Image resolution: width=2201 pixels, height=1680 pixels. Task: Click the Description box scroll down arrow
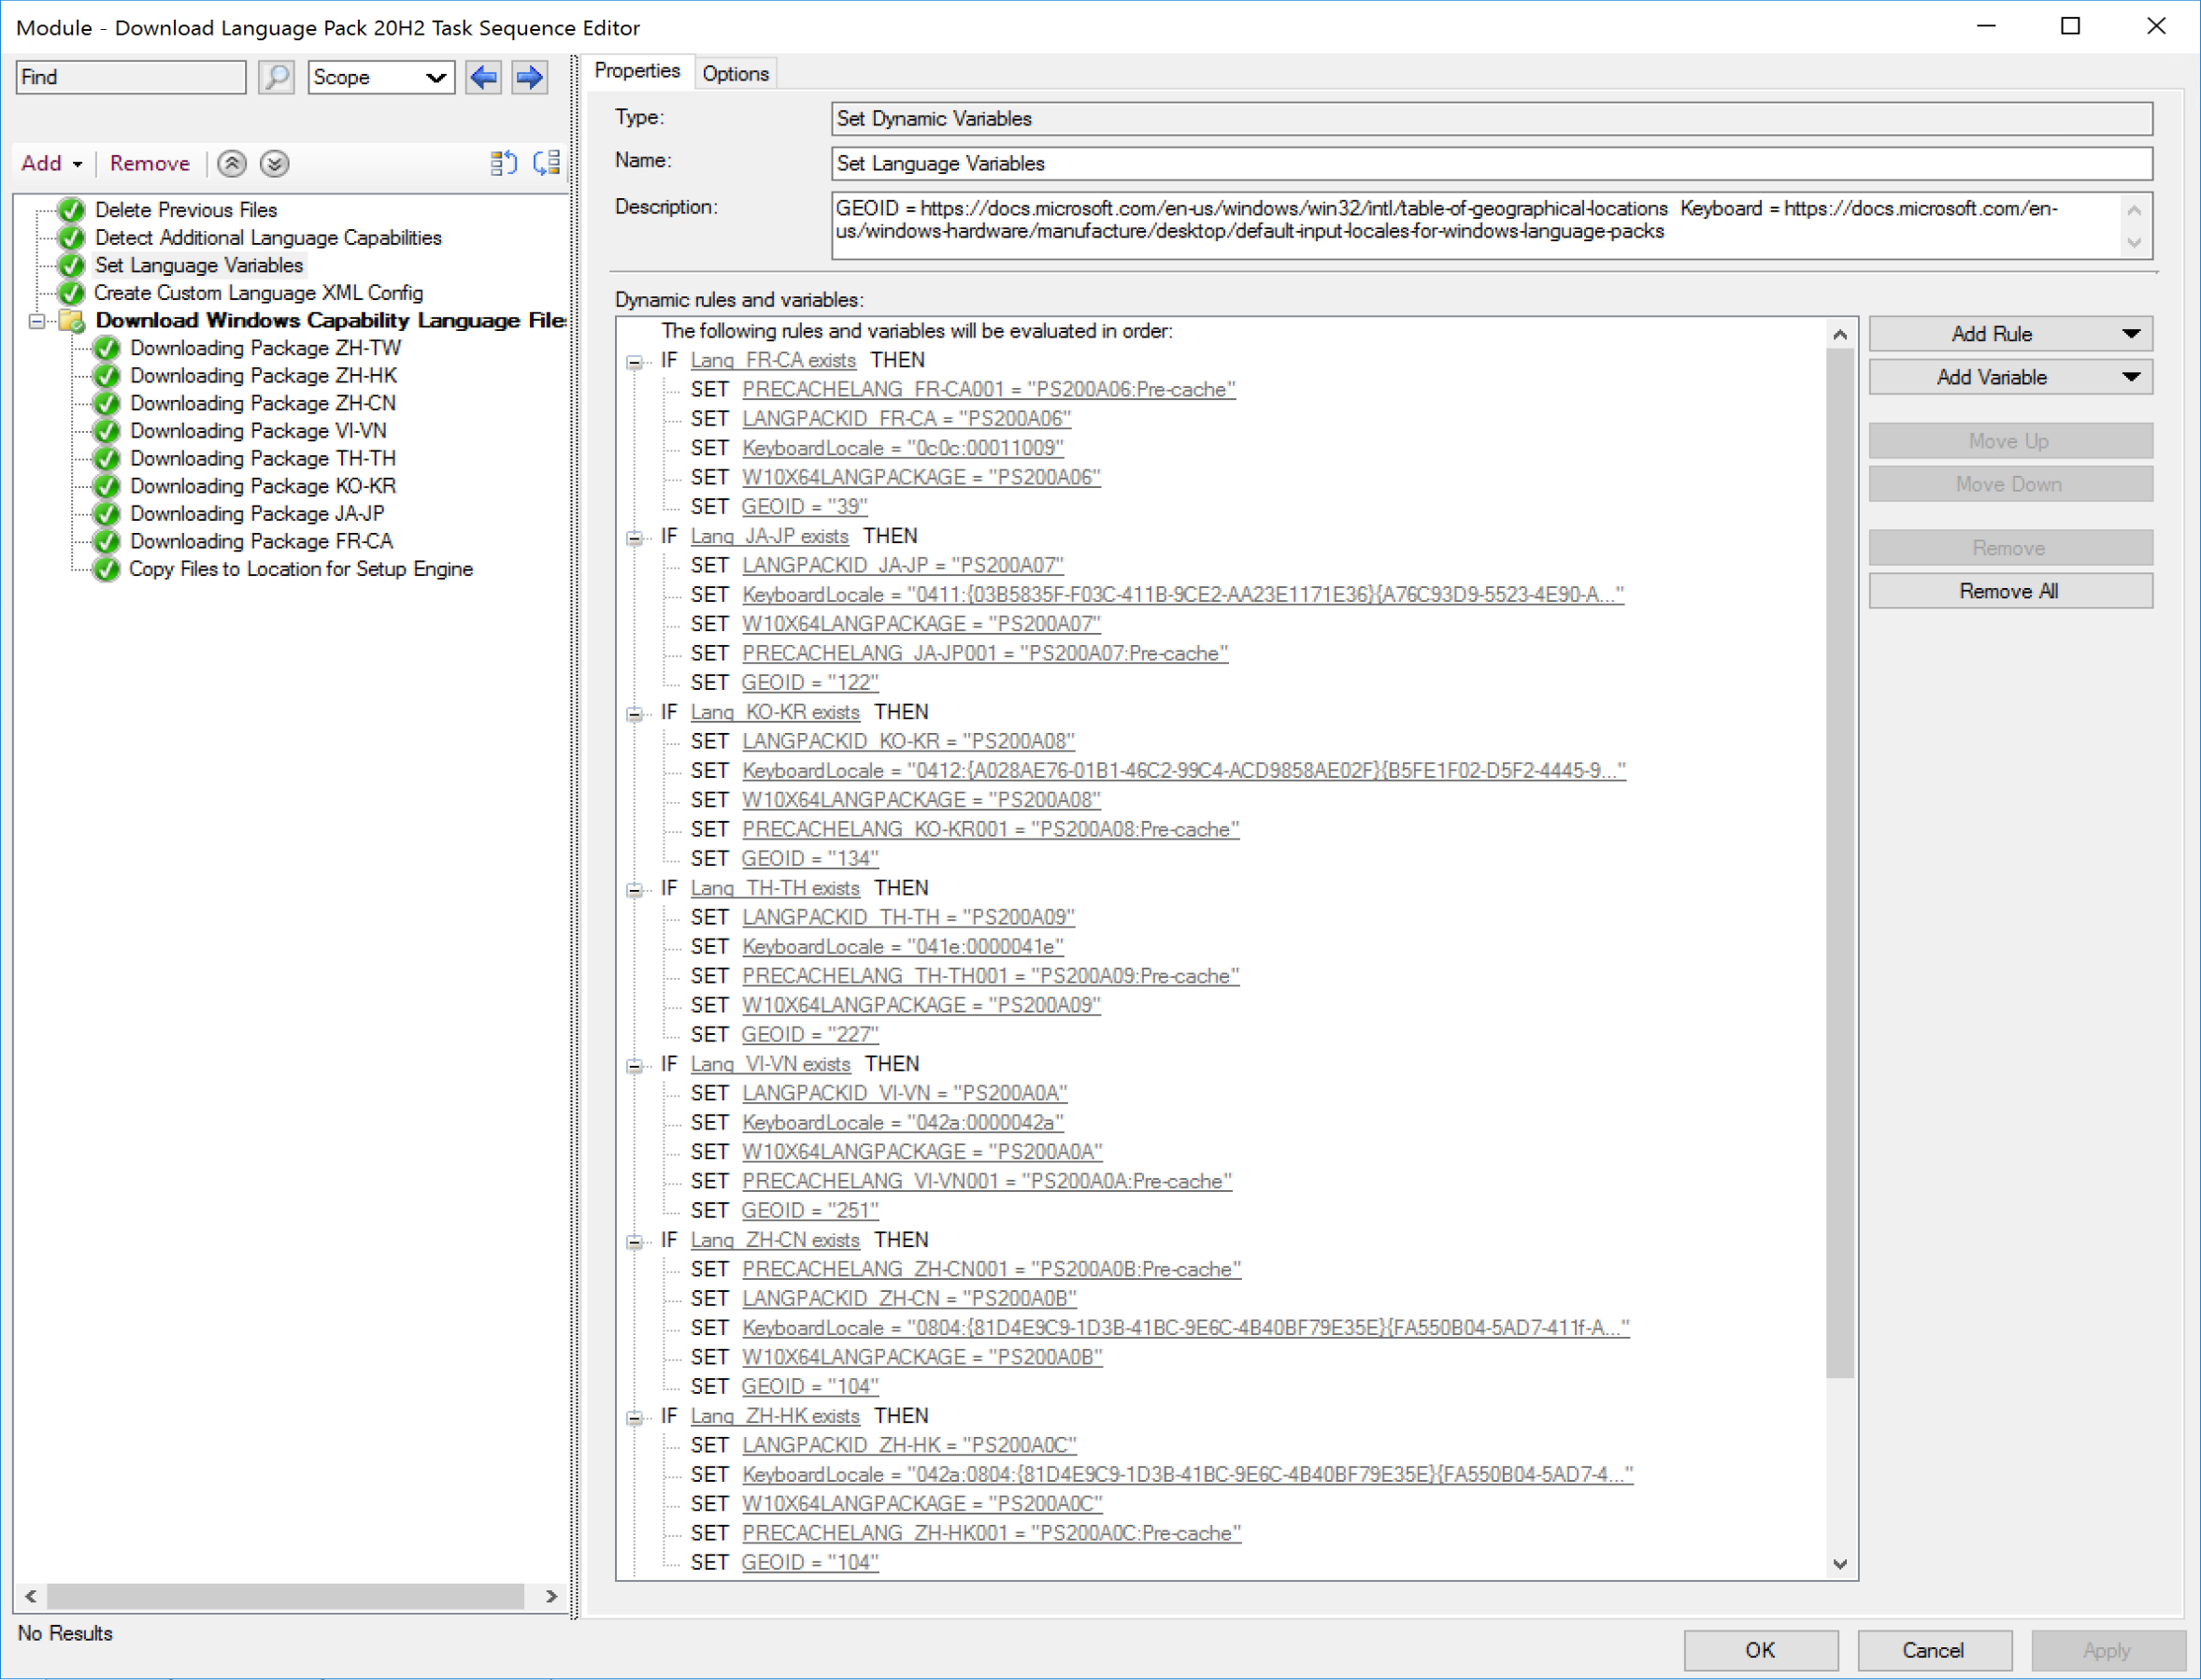pyautogui.click(x=2134, y=243)
